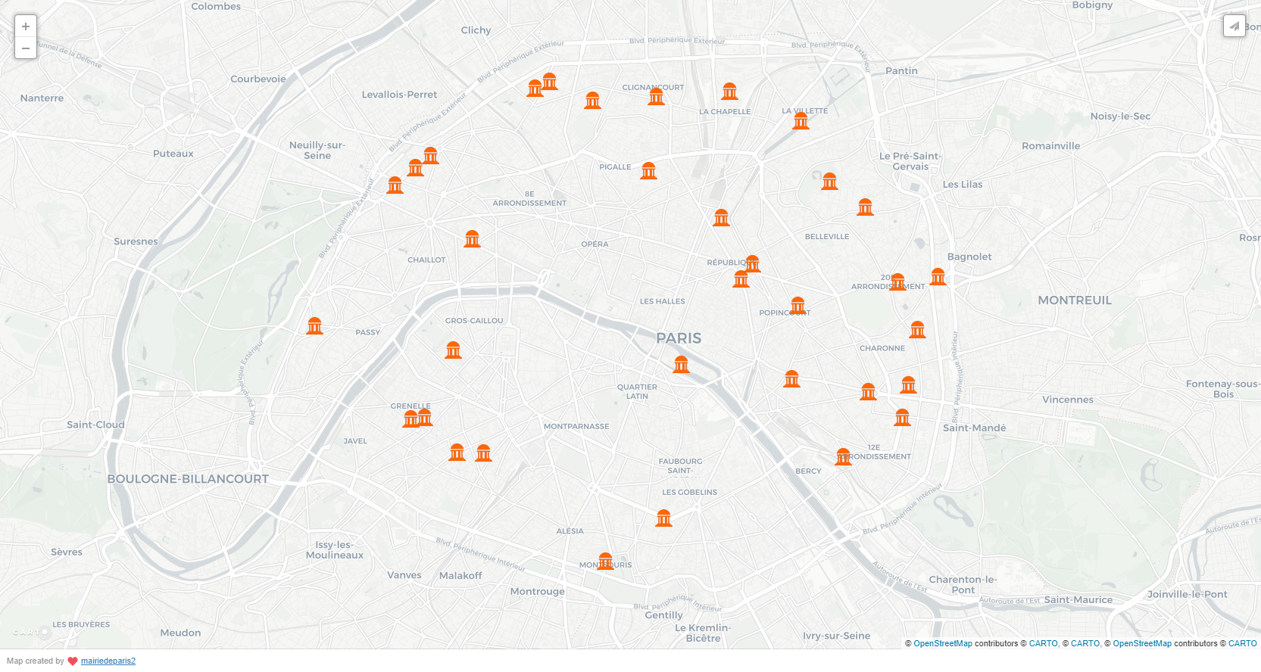Click the Les Halles label
This screenshot has width=1261, height=672.
coord(662,301)
